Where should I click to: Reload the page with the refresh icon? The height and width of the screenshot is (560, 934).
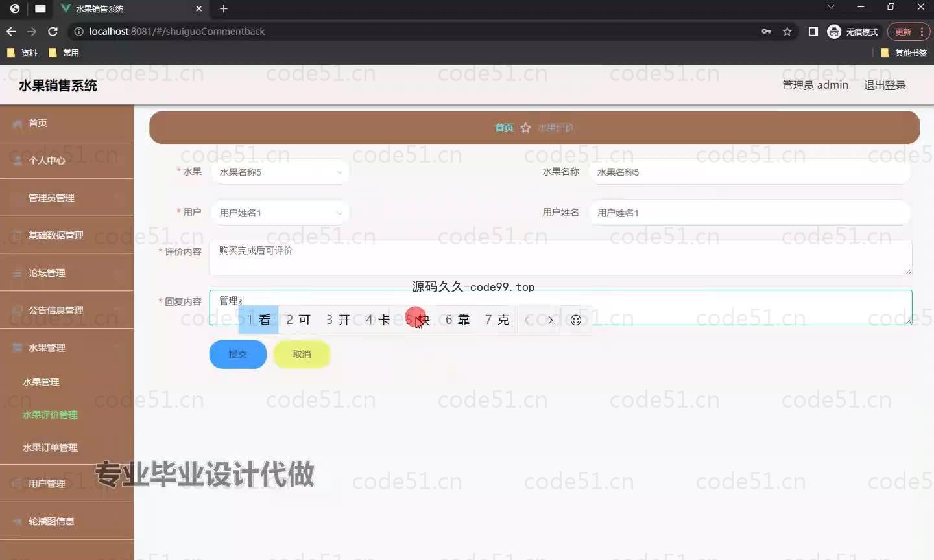click(53, 31)
